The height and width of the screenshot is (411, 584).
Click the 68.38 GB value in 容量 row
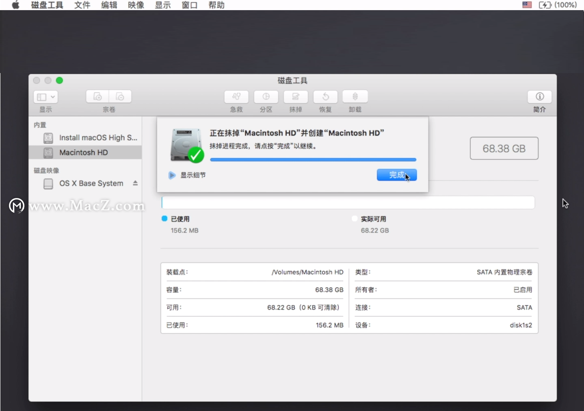click(329, 290)
